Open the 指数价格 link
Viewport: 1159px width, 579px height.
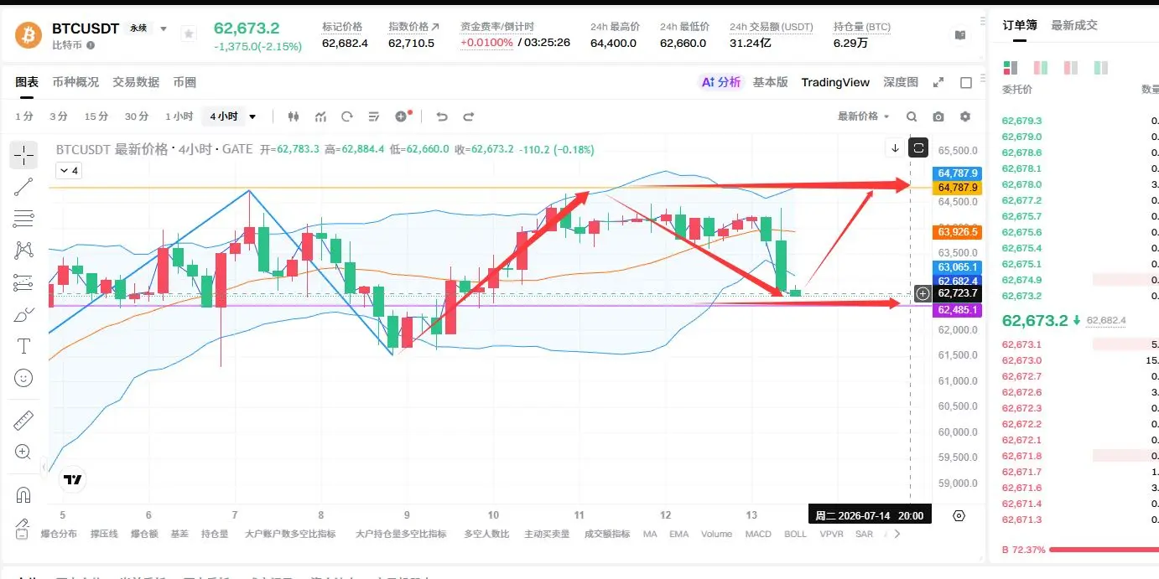[413, 27]
